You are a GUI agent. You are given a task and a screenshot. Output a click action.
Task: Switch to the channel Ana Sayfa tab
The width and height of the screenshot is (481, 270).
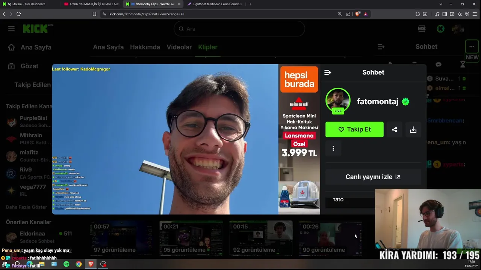(x=108, y=47)
